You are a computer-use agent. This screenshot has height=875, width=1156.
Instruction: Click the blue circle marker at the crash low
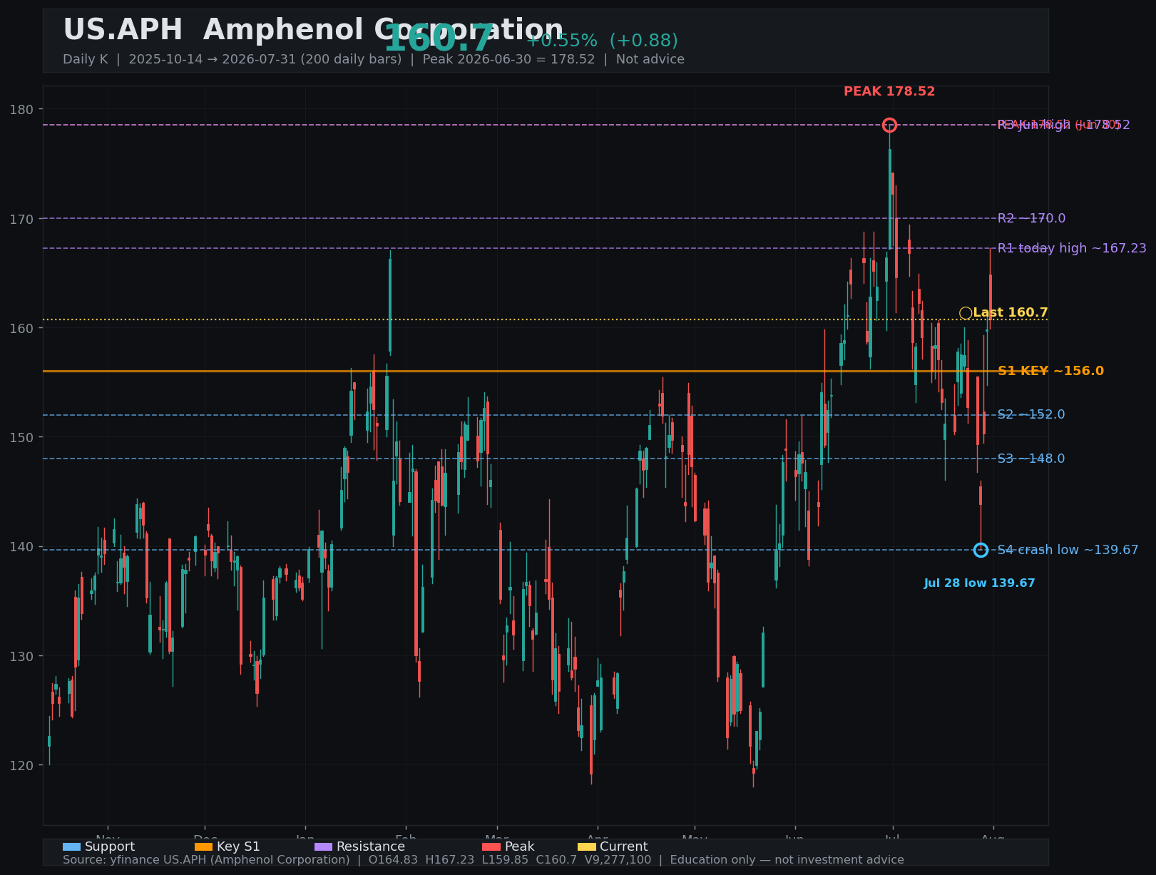[981, 550]
